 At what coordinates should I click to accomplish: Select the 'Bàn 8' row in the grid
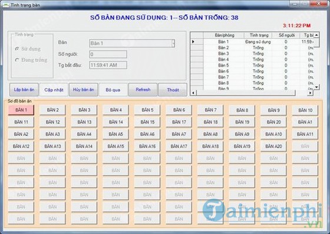(252, 83)
